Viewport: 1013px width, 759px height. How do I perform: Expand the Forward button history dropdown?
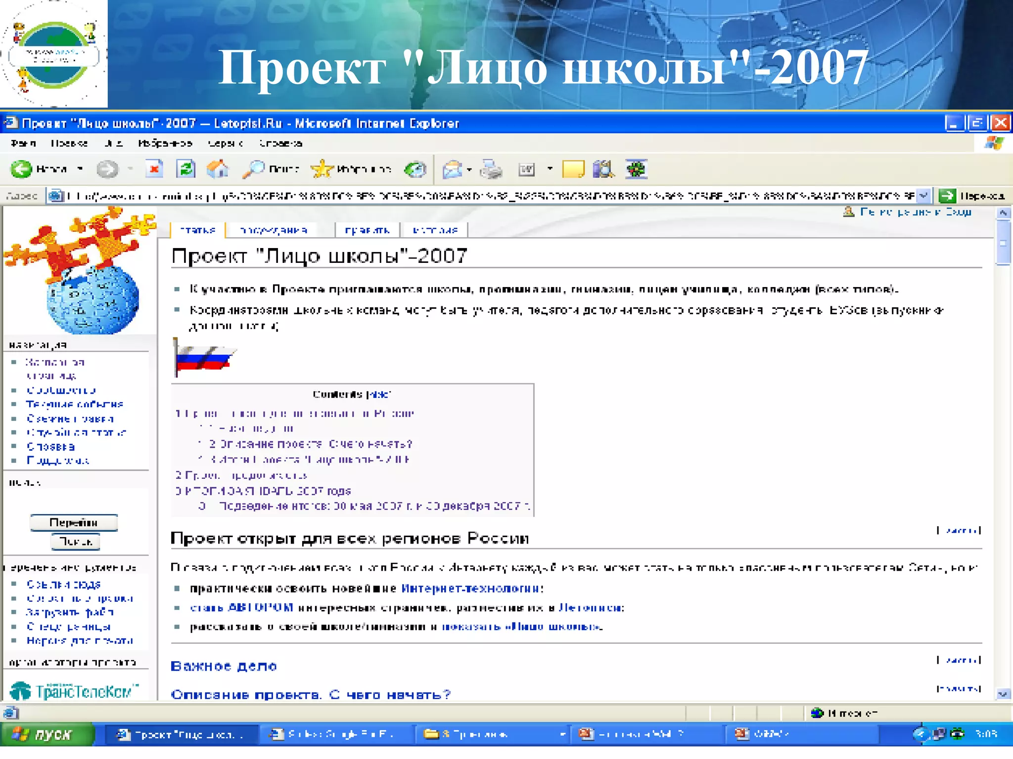(130, 169)
